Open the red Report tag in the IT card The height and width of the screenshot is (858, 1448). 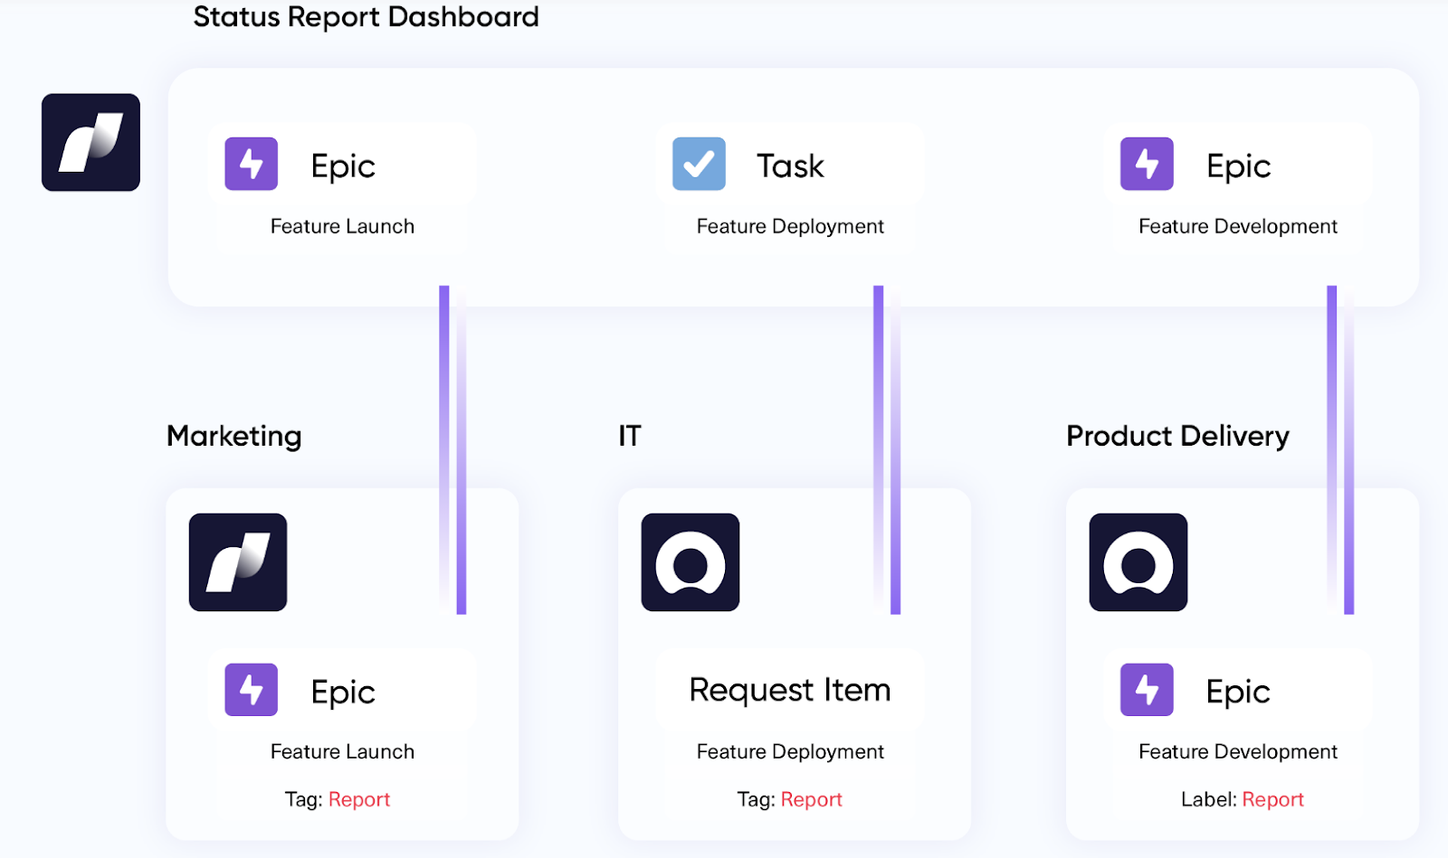point(812,799)
